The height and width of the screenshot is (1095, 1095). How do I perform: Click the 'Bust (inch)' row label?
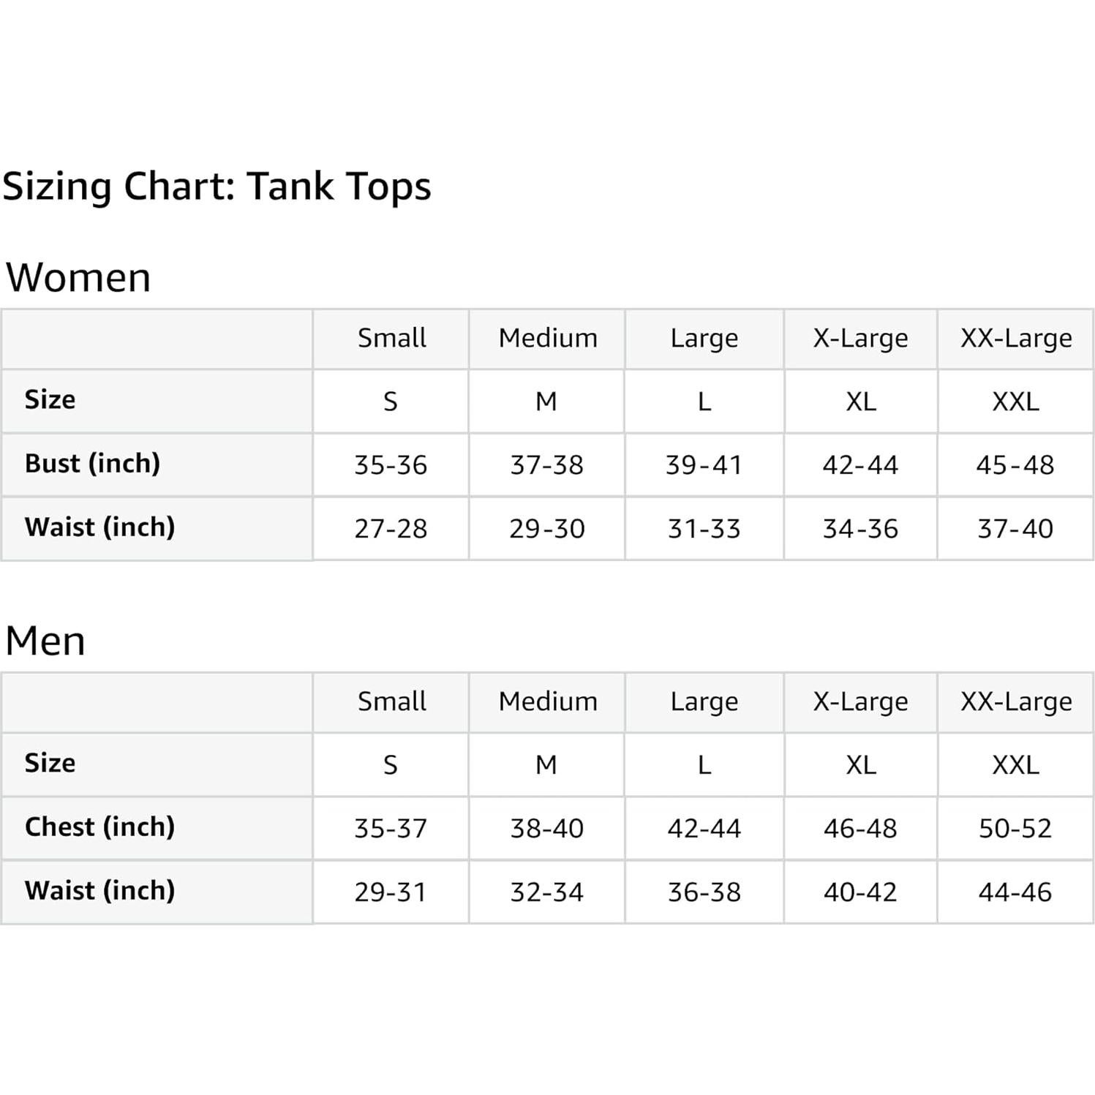point(92,464)
